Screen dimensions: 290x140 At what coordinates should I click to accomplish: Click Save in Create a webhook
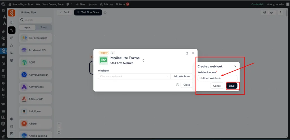(x=232, y=86)
